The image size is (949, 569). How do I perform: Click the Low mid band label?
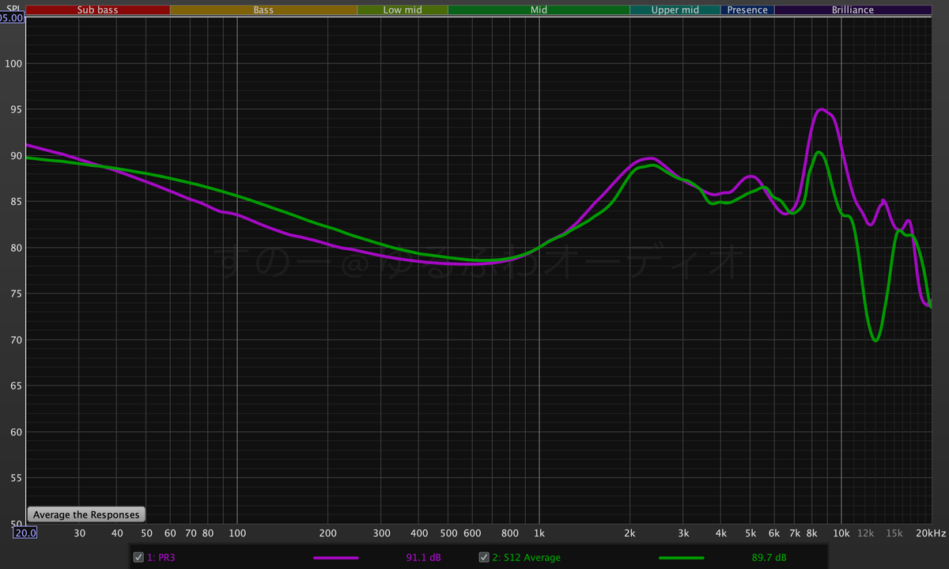403,10
